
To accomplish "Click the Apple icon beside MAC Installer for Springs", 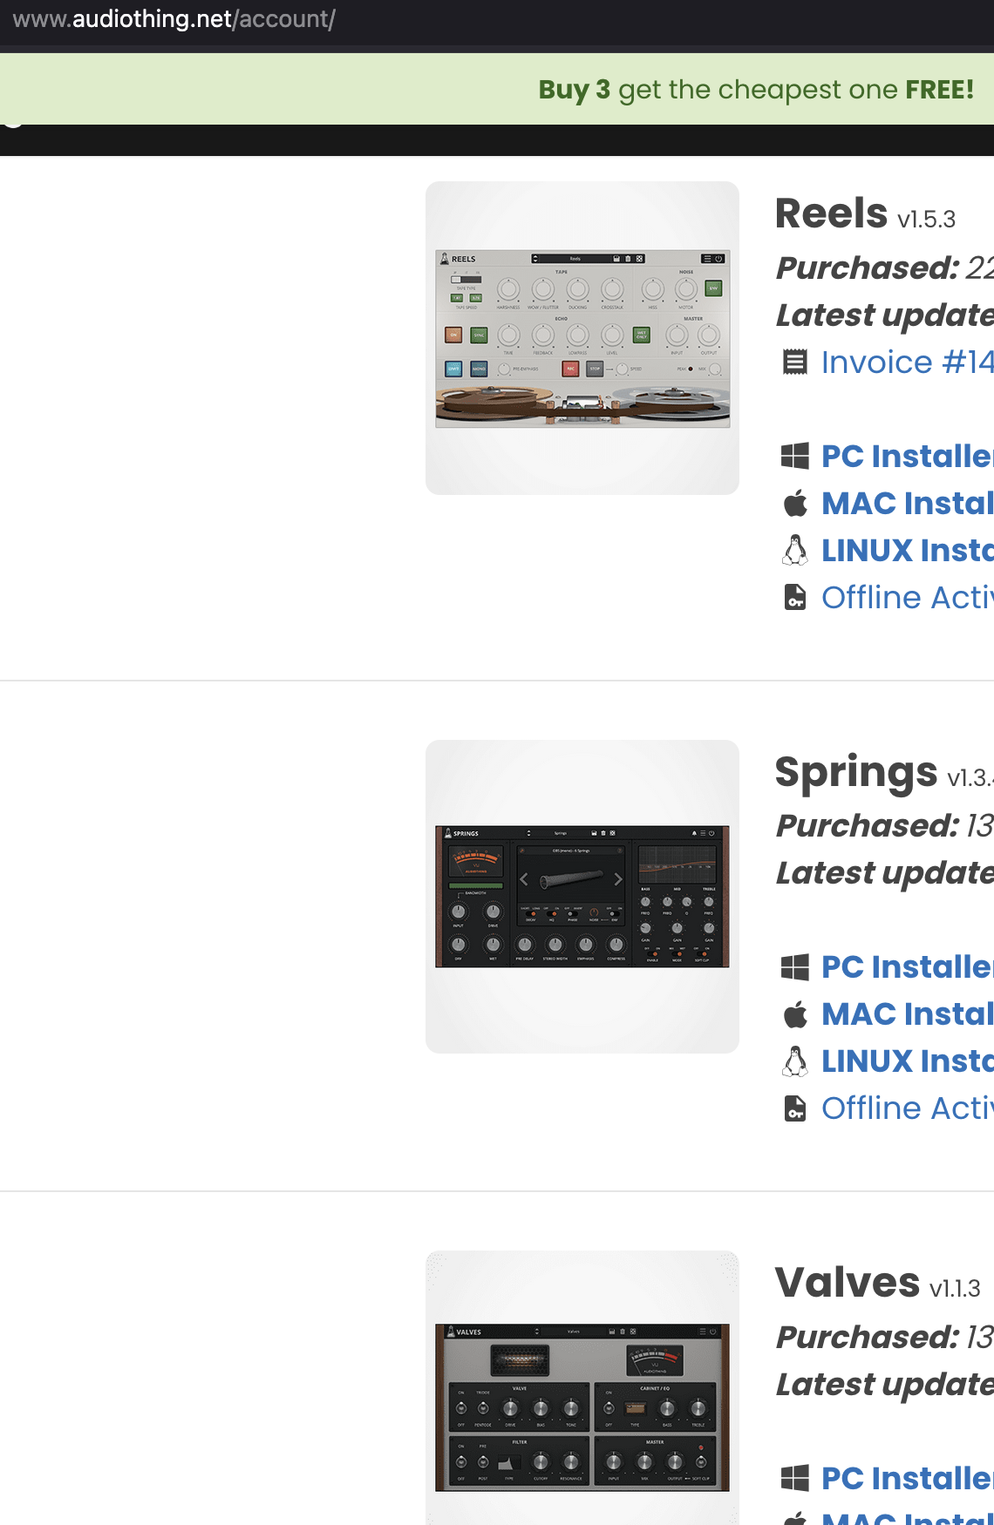I will (796, 1013).
